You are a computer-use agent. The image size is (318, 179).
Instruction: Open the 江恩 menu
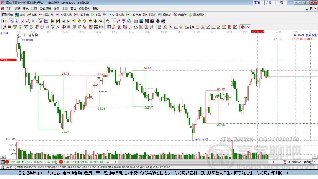pos(34,8)
